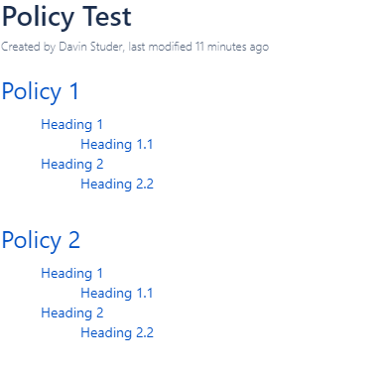
Task: Go to Heading 1 under Policy 2
Action: point(71,274)
